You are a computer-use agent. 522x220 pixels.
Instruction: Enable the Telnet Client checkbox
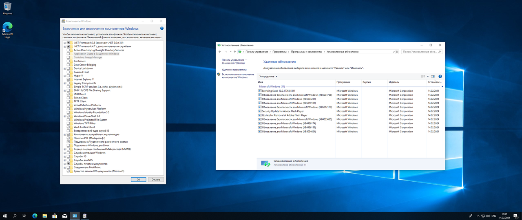[68, 98]
